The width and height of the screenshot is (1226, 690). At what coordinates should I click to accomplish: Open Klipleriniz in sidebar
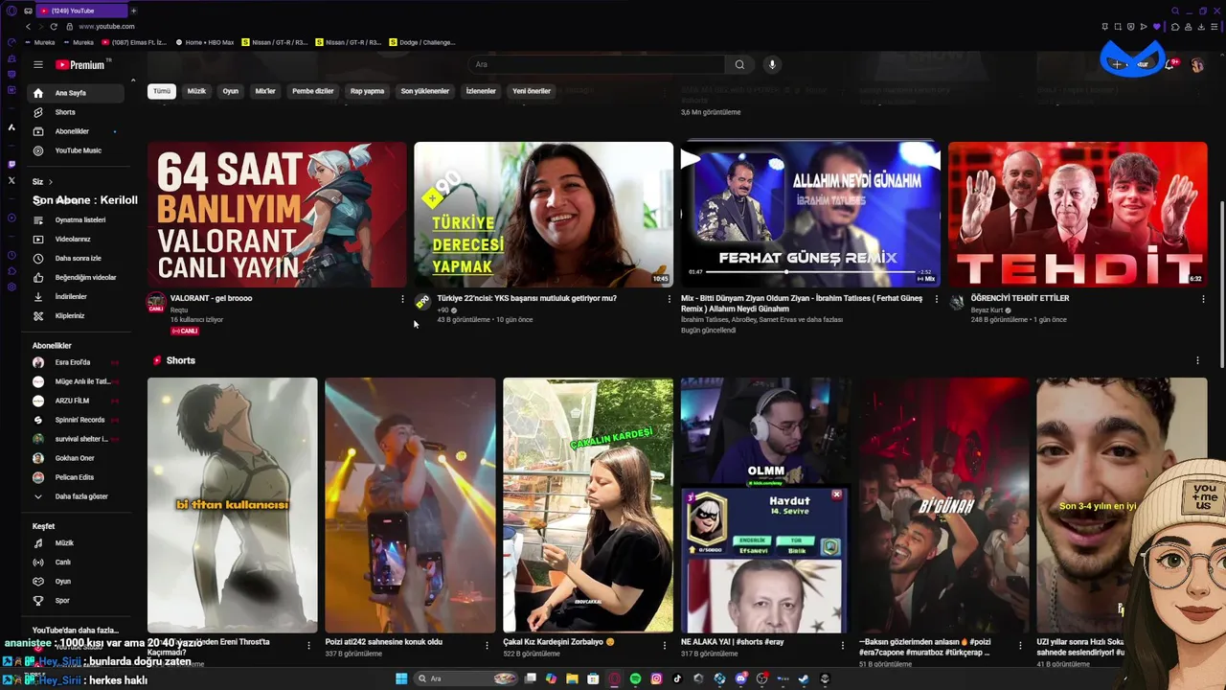(x=77, y=315)
